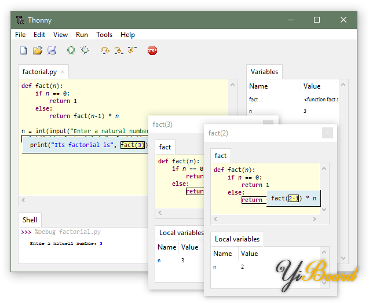369x304 pixels.
Task: Select the Local variables tab in fact(2) window
Action: [237, 239]
